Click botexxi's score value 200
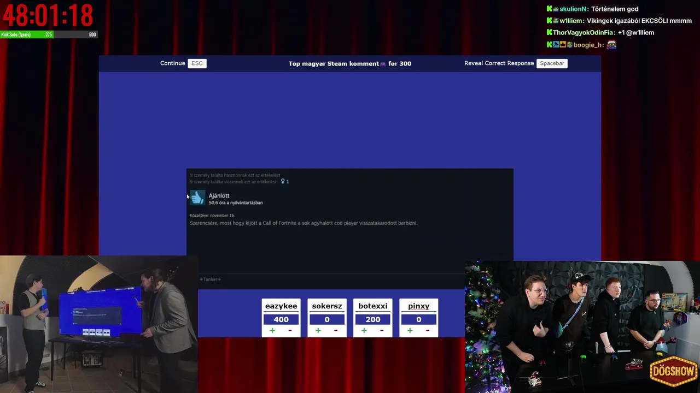 click(373, 320)
